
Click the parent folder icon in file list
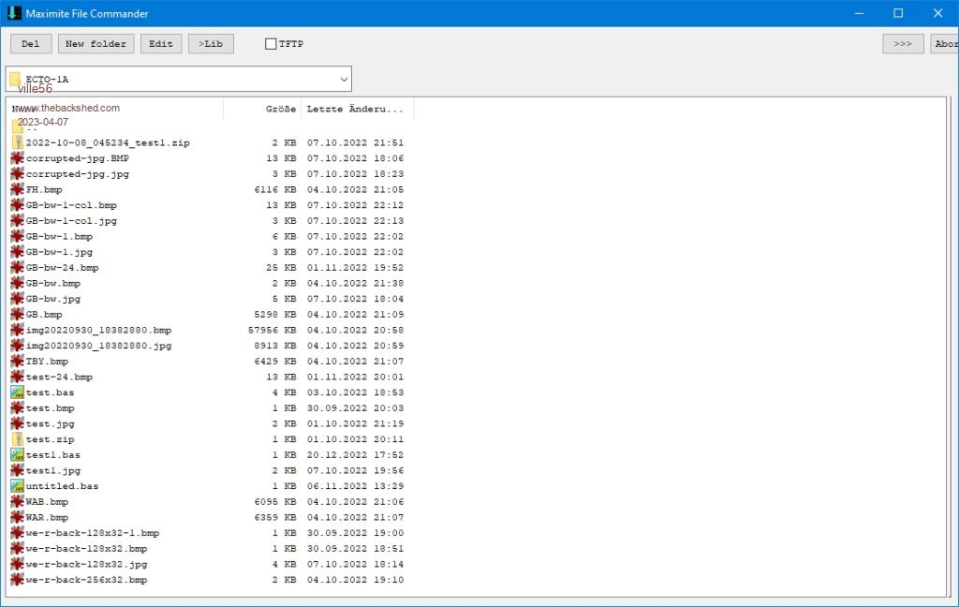(x=17, y=127)
